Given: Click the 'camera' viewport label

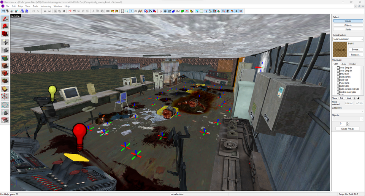Looking at the screenshot, I should [x=15, y=16].
